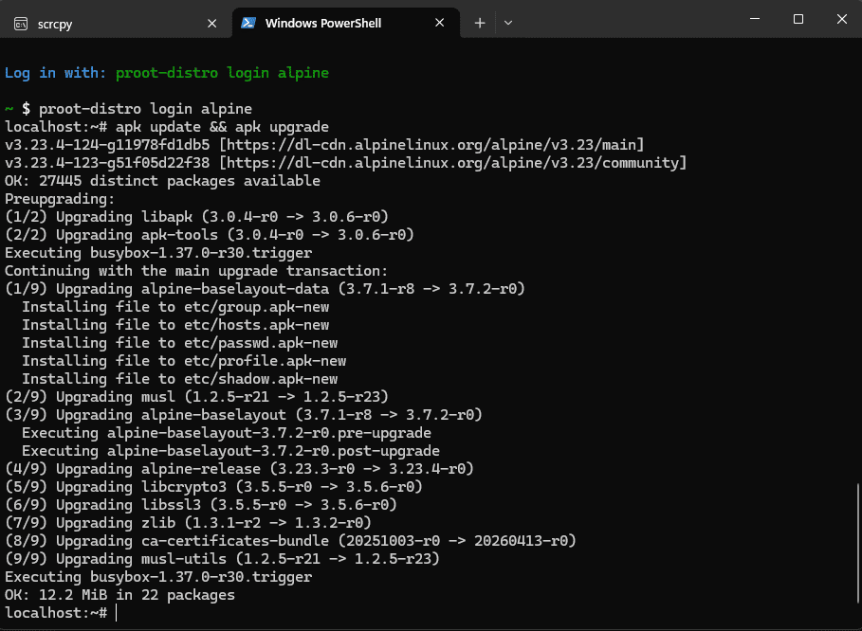Click the alpine v3.23/community repository URL
Viewport: 862px width, 631px height.
point(453,163)
